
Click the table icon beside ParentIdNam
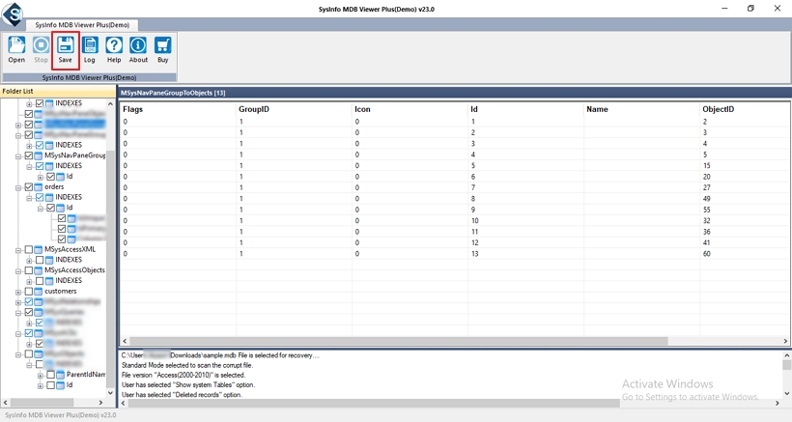coord(61,375)
